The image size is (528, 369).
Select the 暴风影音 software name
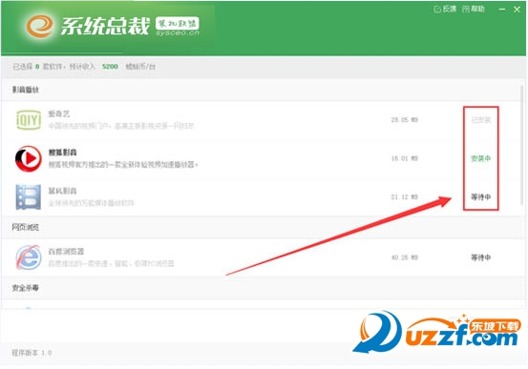point(63,191)
